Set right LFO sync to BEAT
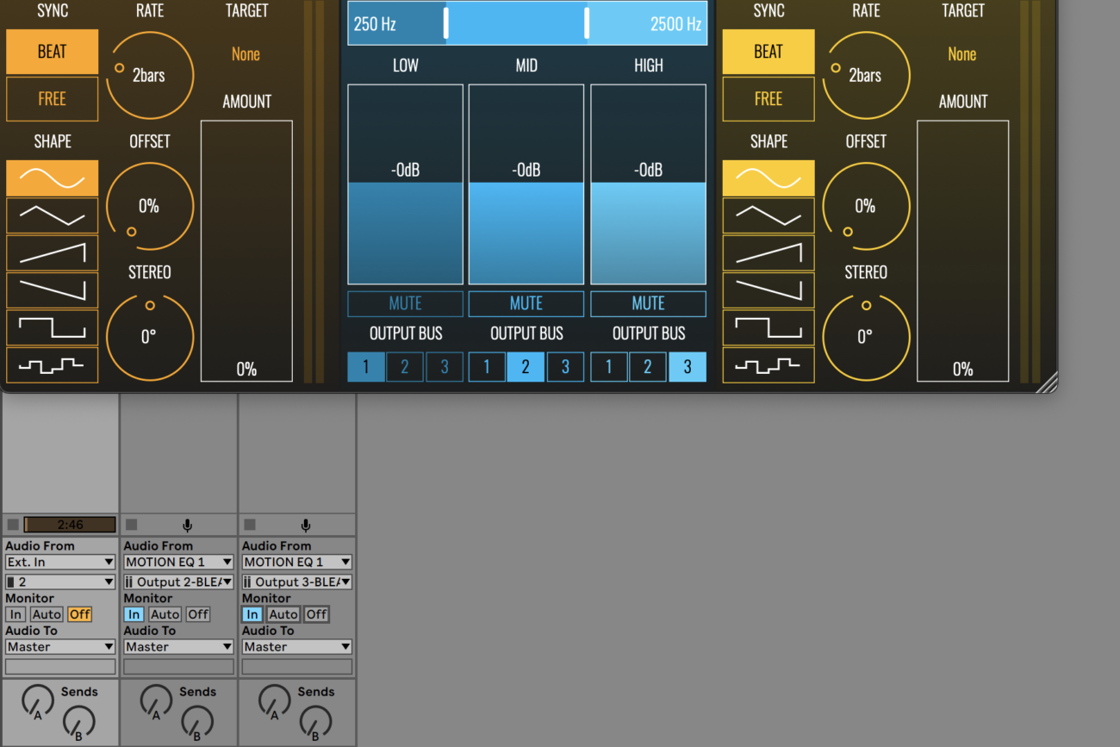The image size is (1120, 747). click(x=768, y=52)
